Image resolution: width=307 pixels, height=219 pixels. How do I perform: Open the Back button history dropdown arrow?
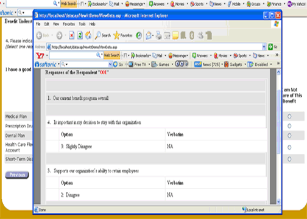pos(52,36)
